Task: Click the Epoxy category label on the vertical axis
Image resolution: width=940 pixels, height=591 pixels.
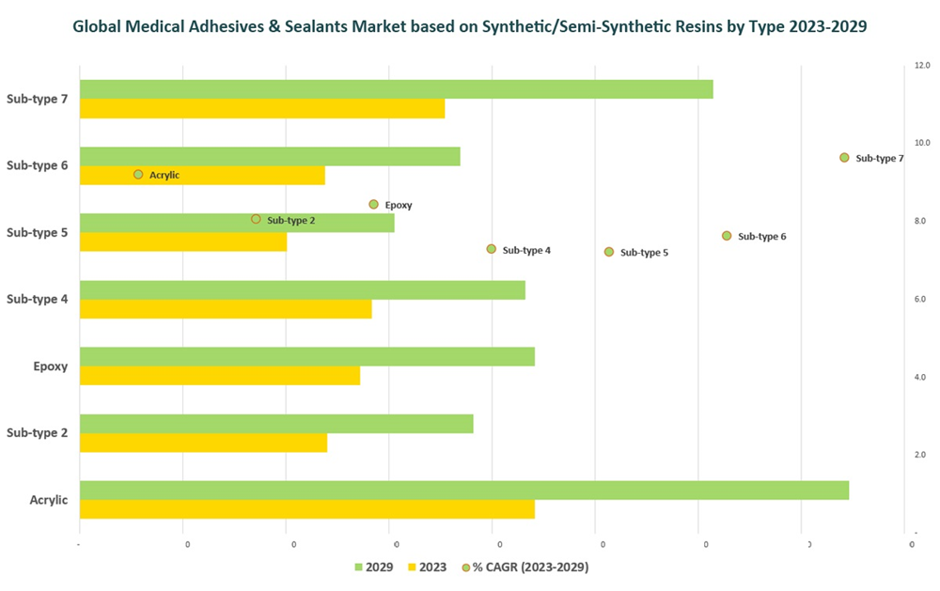Action: [50, 366]
